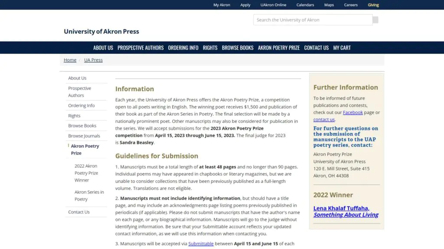Select 2022 Akron Poetry Prize Winner in sidebar
444x249 pixels.
point(86,173)
